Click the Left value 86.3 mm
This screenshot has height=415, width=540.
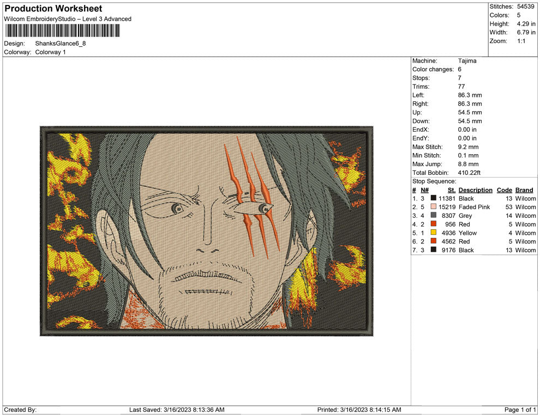click(x=470, y=95)
